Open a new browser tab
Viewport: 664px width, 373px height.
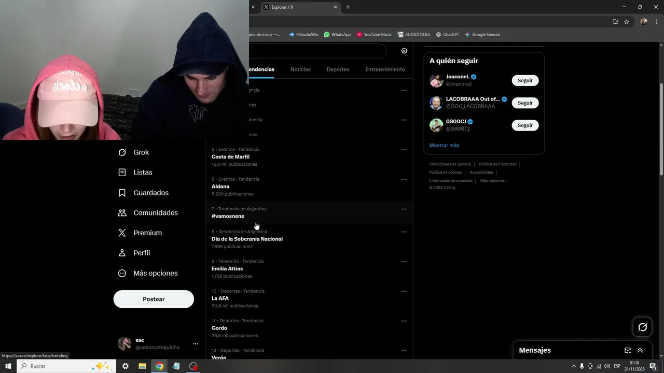tap(348, 7)
